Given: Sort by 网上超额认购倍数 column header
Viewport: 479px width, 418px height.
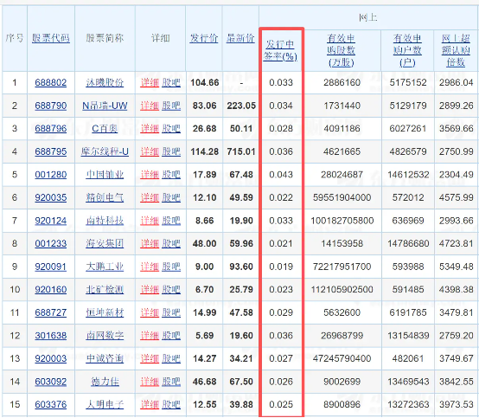Looking at the screenshot, I should pyautogui.click(x=456, y=50).
